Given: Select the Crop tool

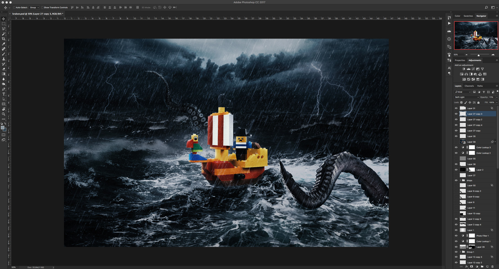Looking at the screenshot, I should click(x=4, y=39).
